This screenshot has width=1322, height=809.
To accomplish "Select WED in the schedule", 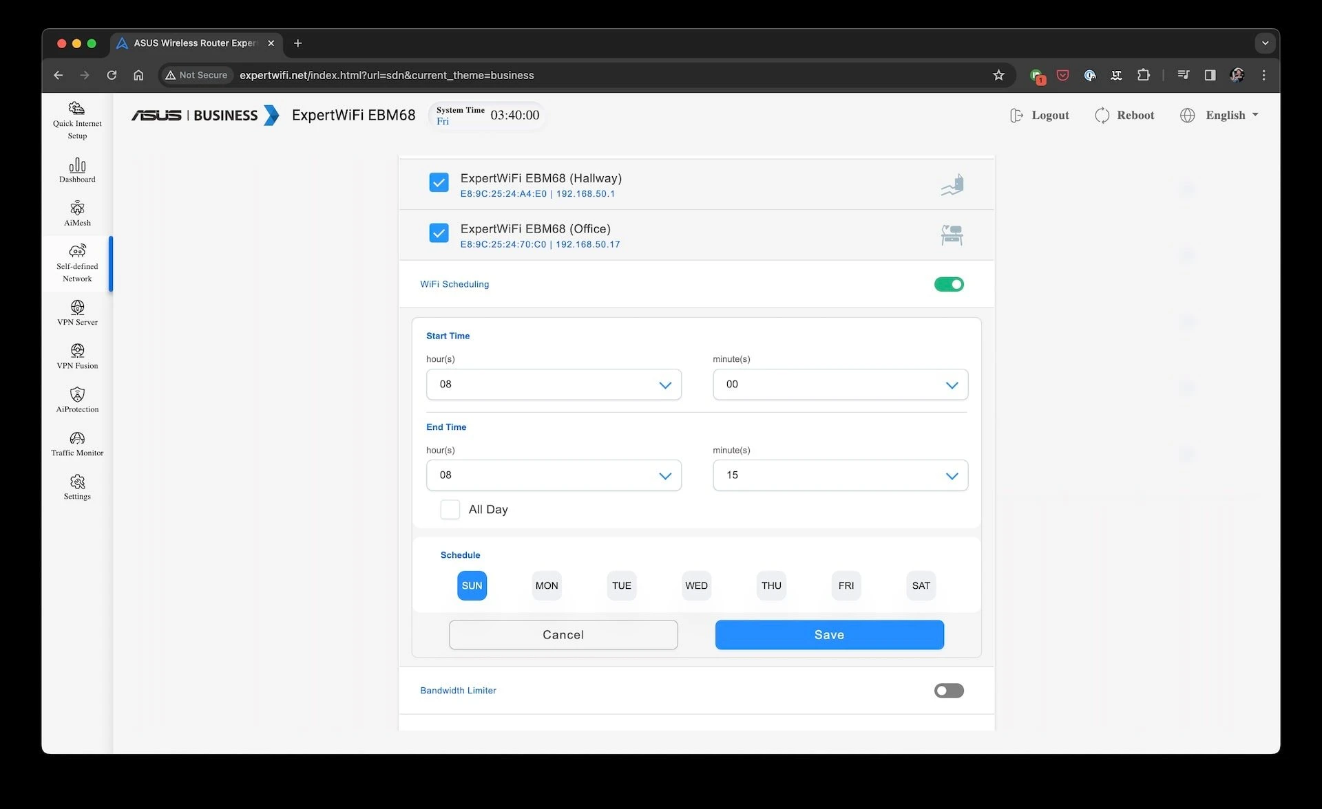I will coord(696,585).
